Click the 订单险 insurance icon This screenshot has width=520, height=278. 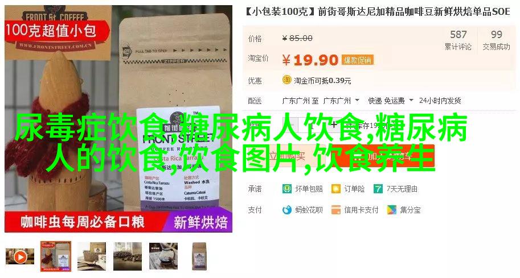[336, 189]
